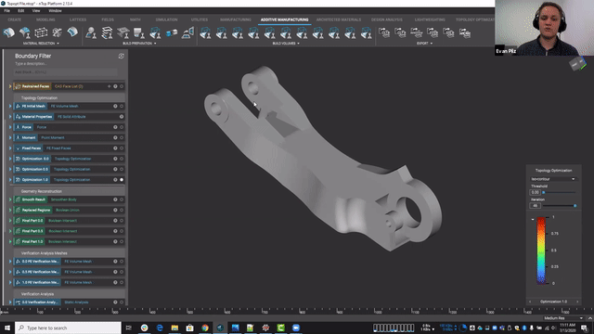Click the color legend gradient bar

(541, 250)
